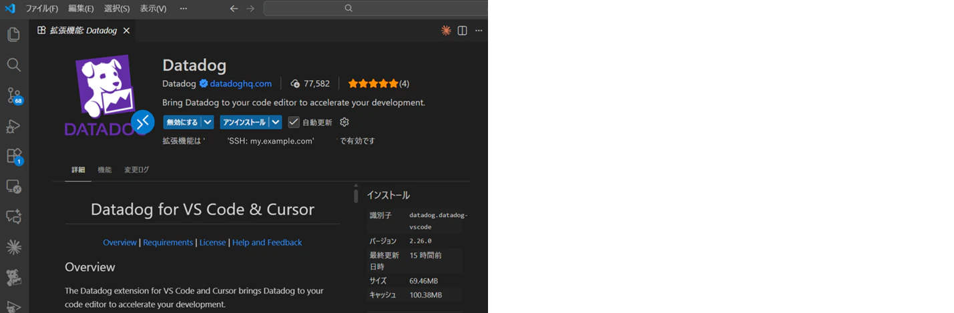Go back with the left arrow
Image resolution: width=954 pixels, height=313 pixels.
pos(234,8)
